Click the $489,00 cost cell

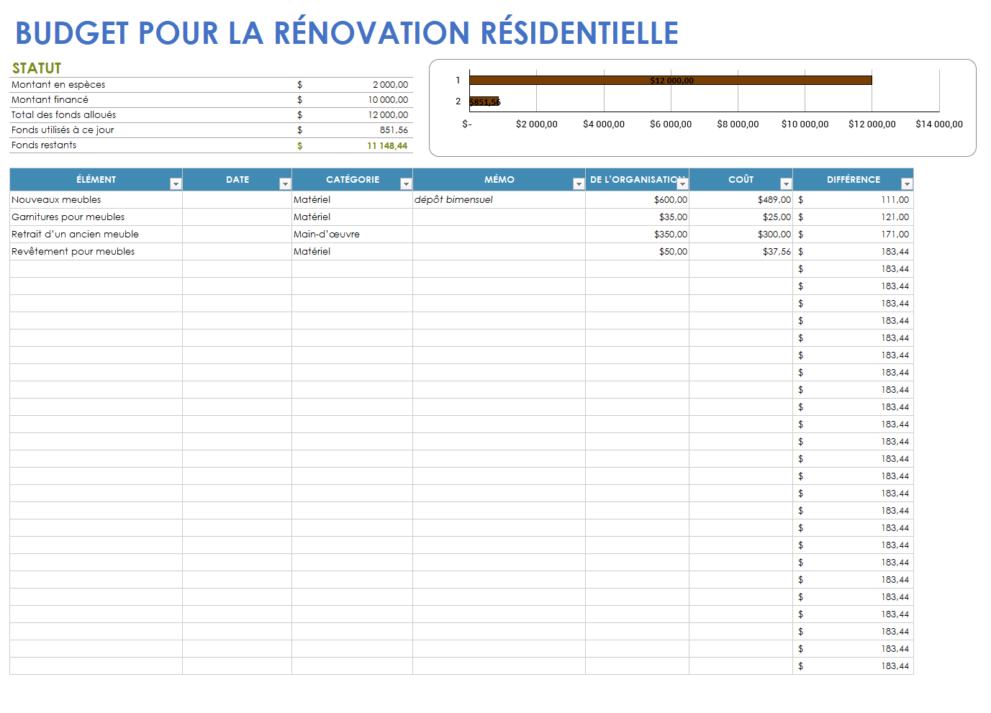pos(741,200)
